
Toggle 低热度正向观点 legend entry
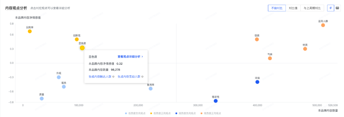pyautogui.click(x=160, y=113)
